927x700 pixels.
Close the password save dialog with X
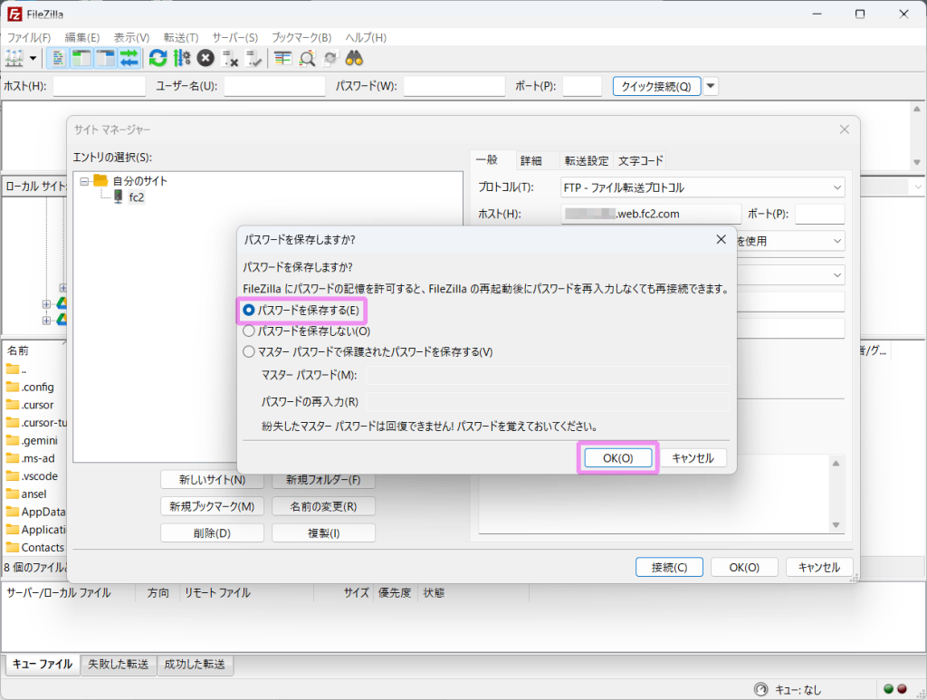tap(721, 239)
